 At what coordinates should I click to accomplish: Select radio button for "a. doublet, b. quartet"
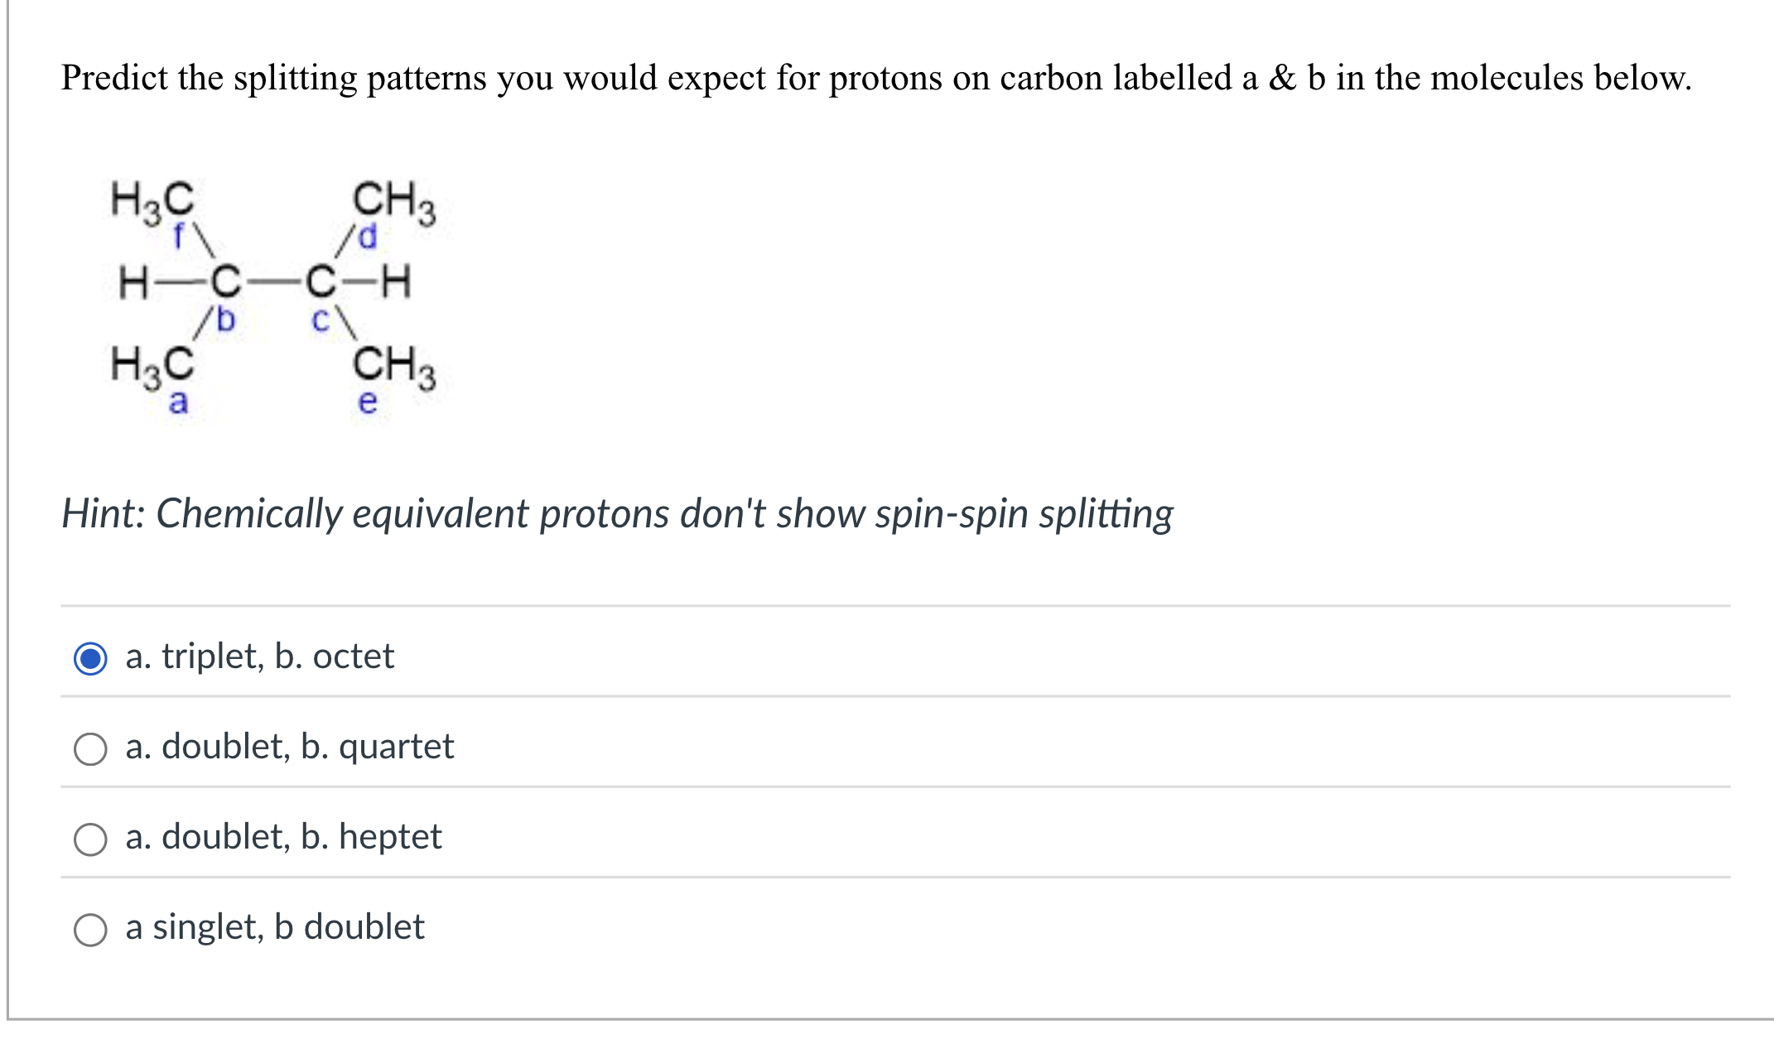pyautogui.click(x=91, y=747)
